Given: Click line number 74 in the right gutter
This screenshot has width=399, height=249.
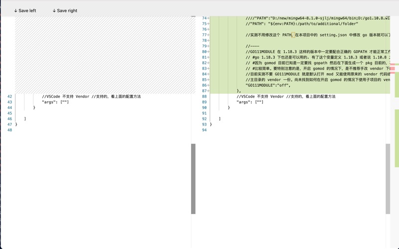Looking at the screenshot, I should point(204,18).
